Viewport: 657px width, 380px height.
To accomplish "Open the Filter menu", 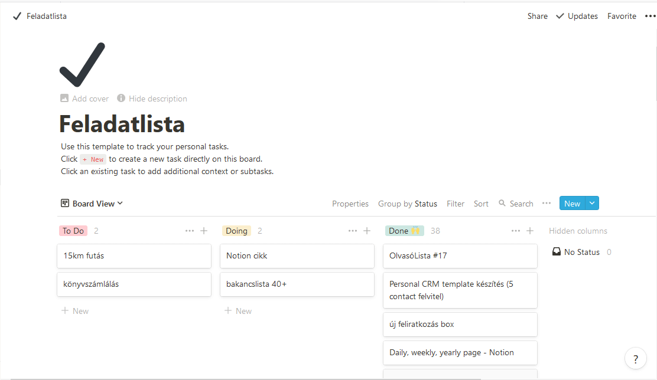I will [x=456, y=204].
